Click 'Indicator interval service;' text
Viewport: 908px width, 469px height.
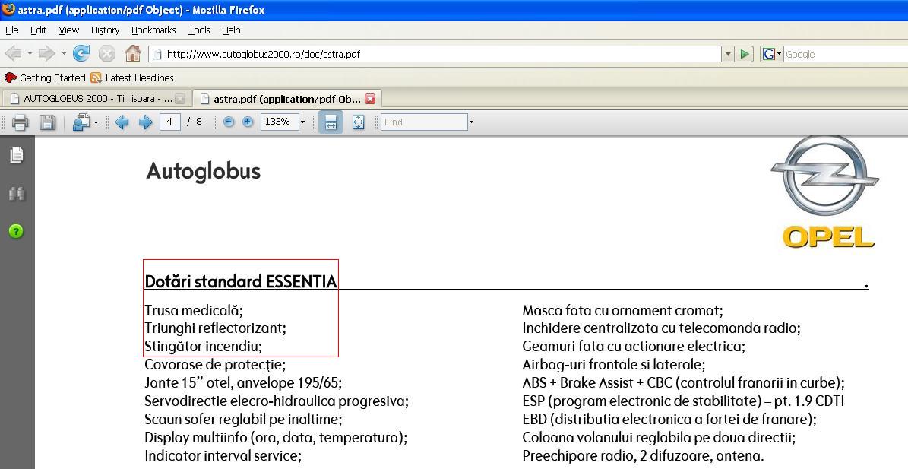[x=223, y=455]
